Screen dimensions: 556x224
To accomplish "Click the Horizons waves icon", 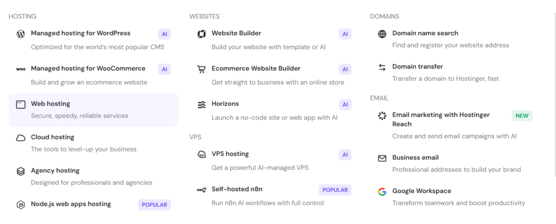I will (x=201, y=105).
